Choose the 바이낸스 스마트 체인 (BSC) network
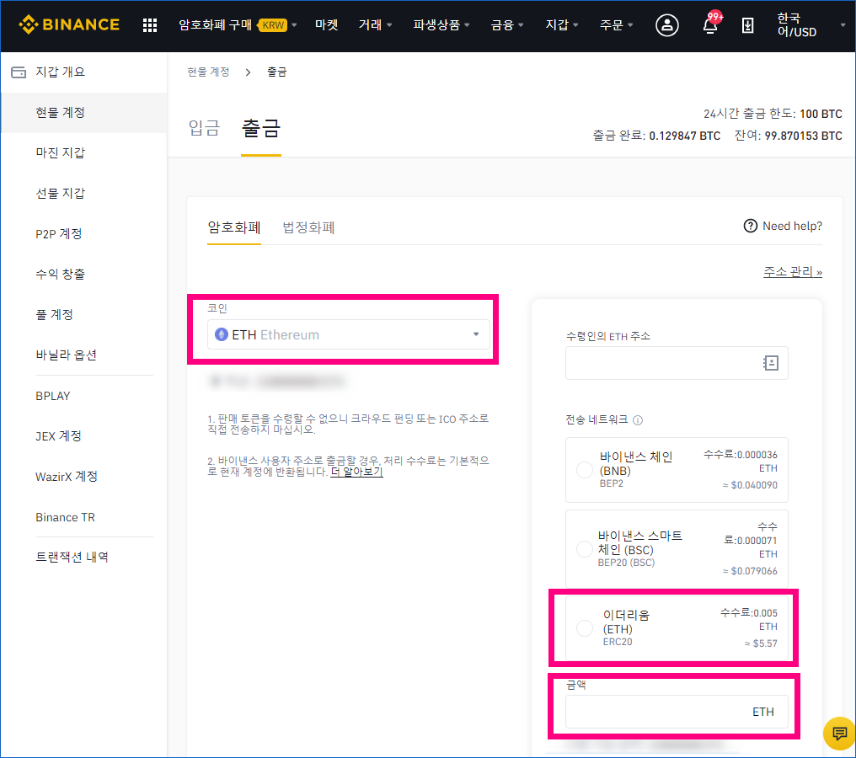Image resolution: width=856 pixels, height=758 pixels. (584, 548)
